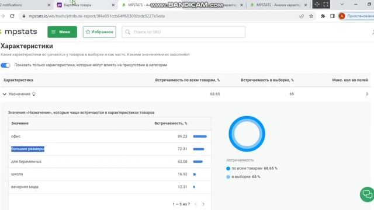Click the школа value row

point(110,174)
